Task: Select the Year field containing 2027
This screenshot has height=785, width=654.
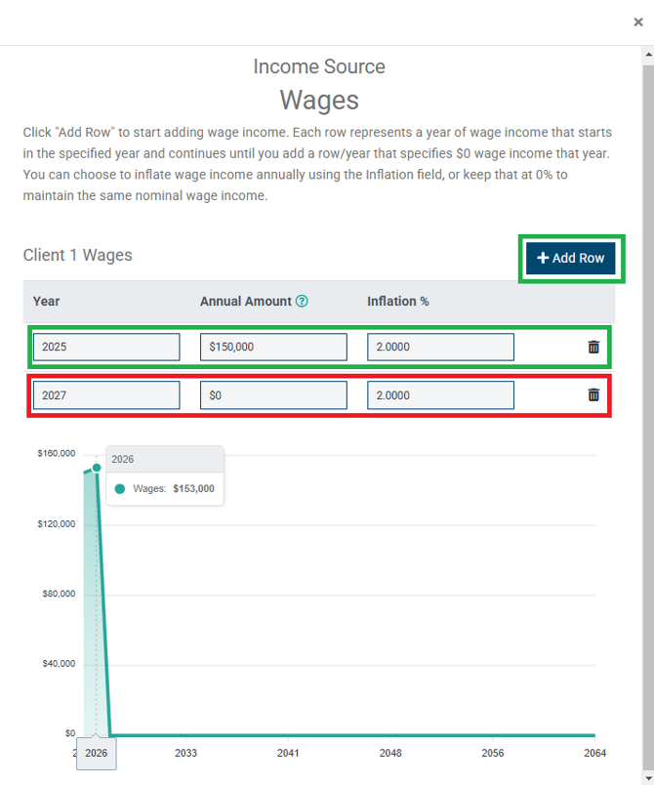Action: click(105, 394)
